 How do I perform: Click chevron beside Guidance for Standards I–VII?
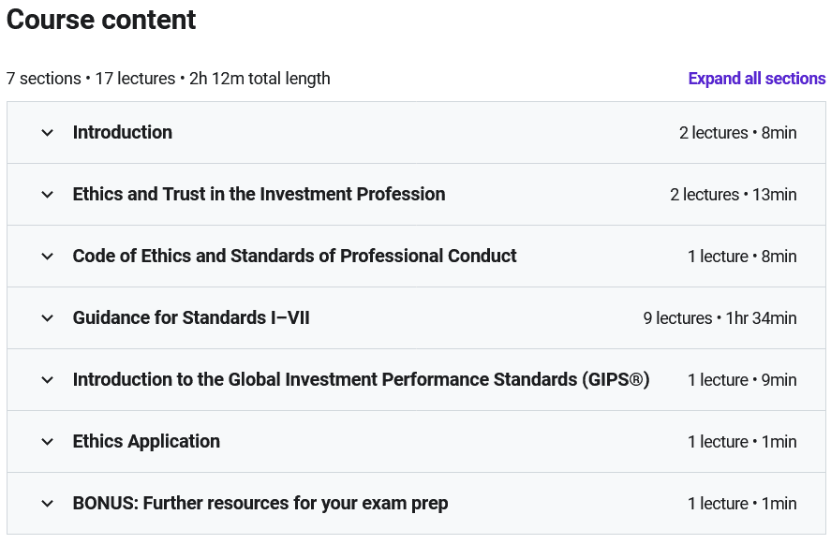click(48, 318)
